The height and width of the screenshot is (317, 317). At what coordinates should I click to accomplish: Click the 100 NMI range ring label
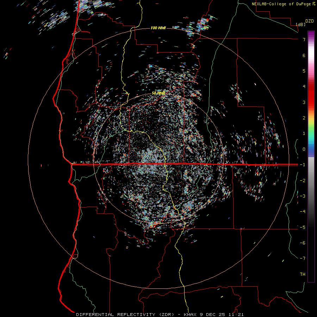(x=158, y=28)
